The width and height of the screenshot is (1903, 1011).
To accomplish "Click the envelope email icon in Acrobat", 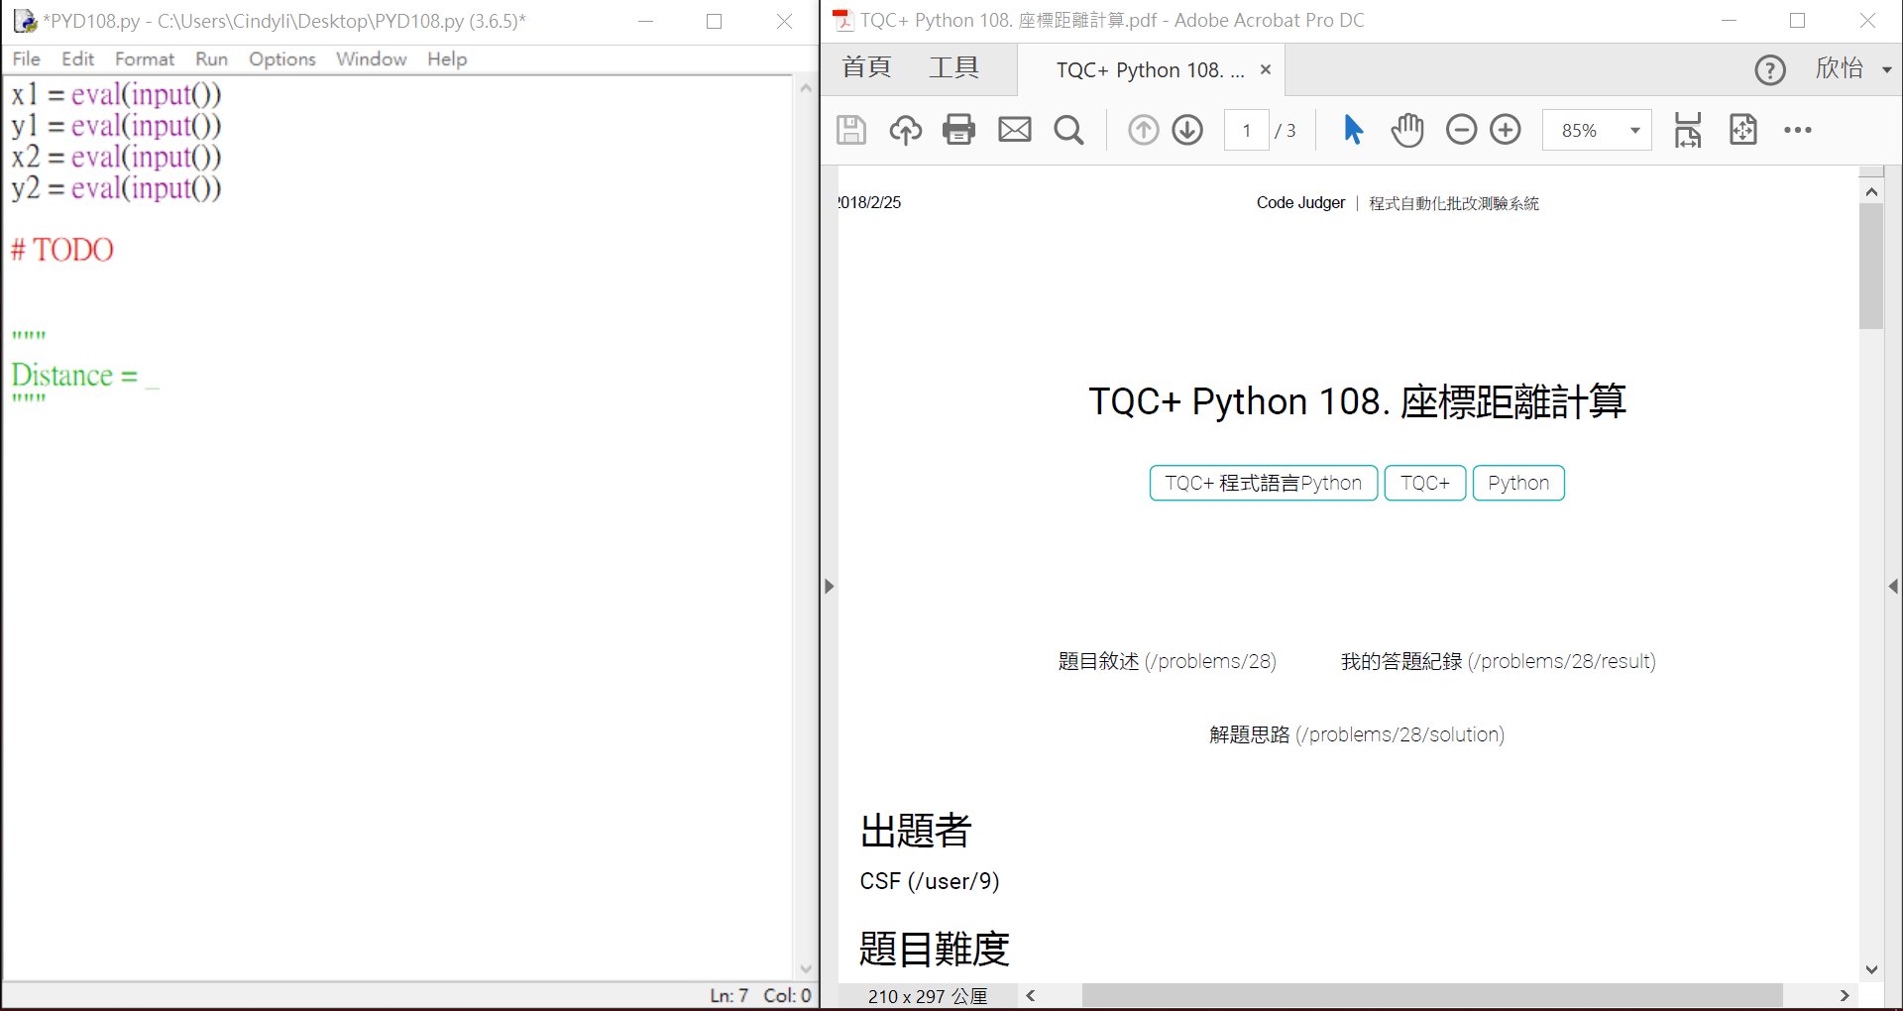I will (1014, 130).
